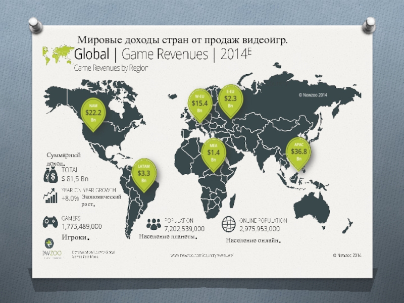Click the 'Население планеты' caption
The height and width of the screenshot is (303, 404).
[x=168, y=236]
